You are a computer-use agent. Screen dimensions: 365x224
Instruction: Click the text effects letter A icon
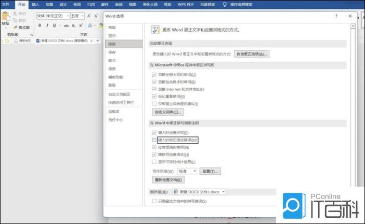(x=90, y=25)
